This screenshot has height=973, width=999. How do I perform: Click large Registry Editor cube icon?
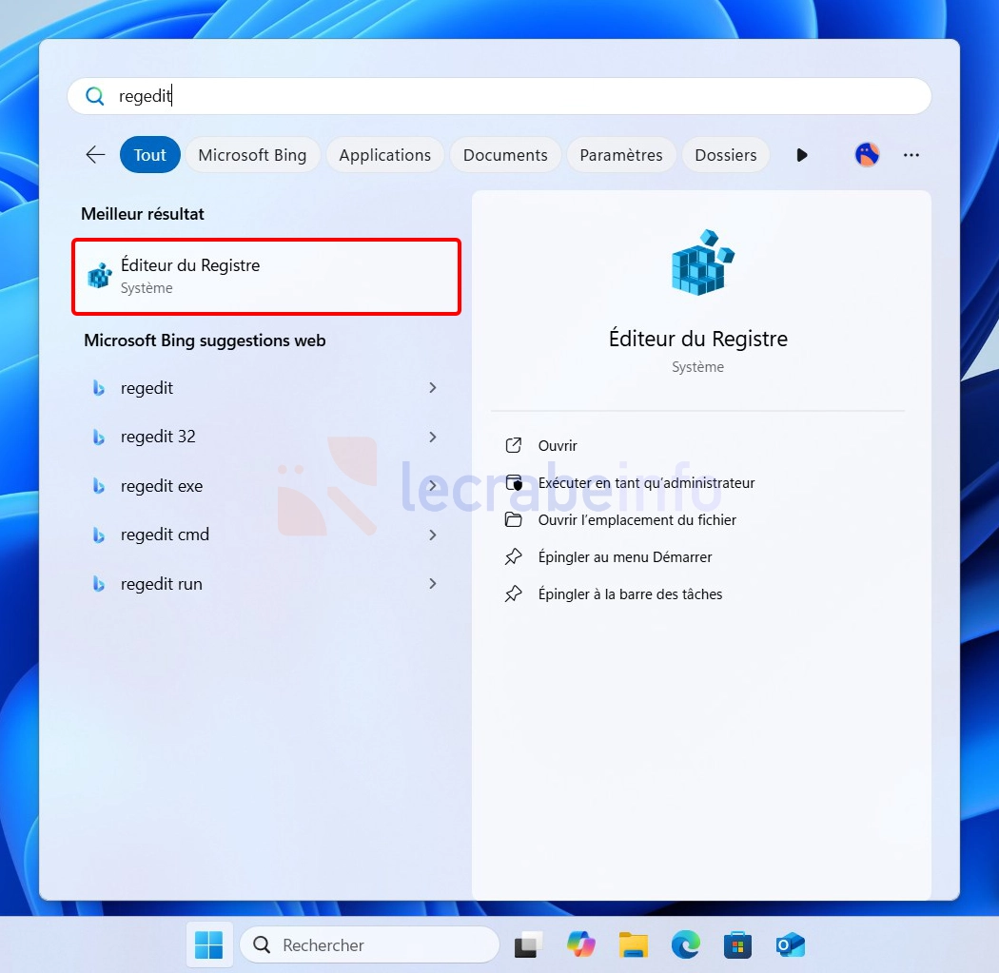702,262
